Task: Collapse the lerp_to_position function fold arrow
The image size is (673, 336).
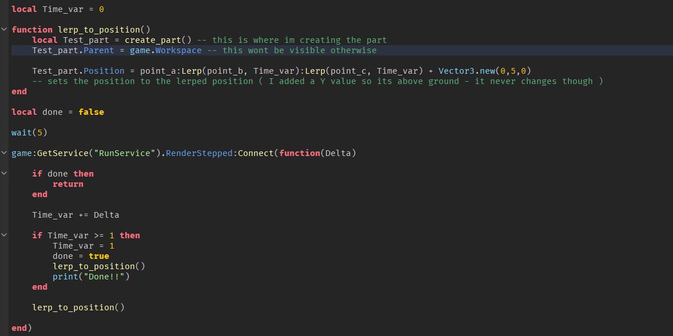Action: (x=4, y=30)
